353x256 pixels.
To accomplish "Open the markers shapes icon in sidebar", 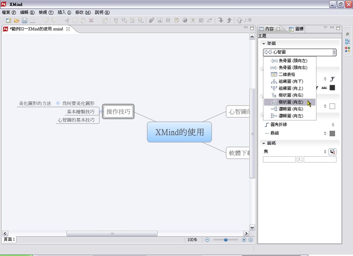I will tap(347, 49).
